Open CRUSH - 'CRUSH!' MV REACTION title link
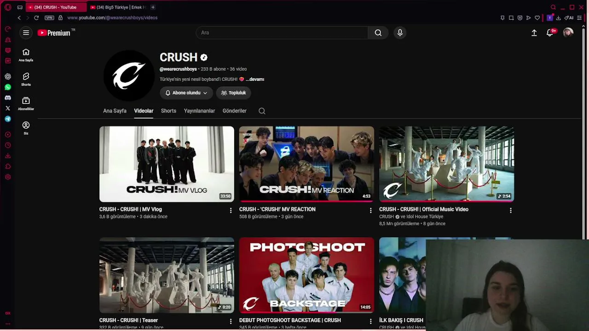The width and height of the screenshot is (589, 331). (x=277, y=209)
